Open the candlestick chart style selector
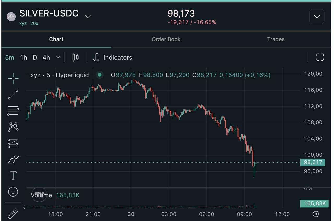This screenshot has height=221, width=334. [x=75, y=57]
